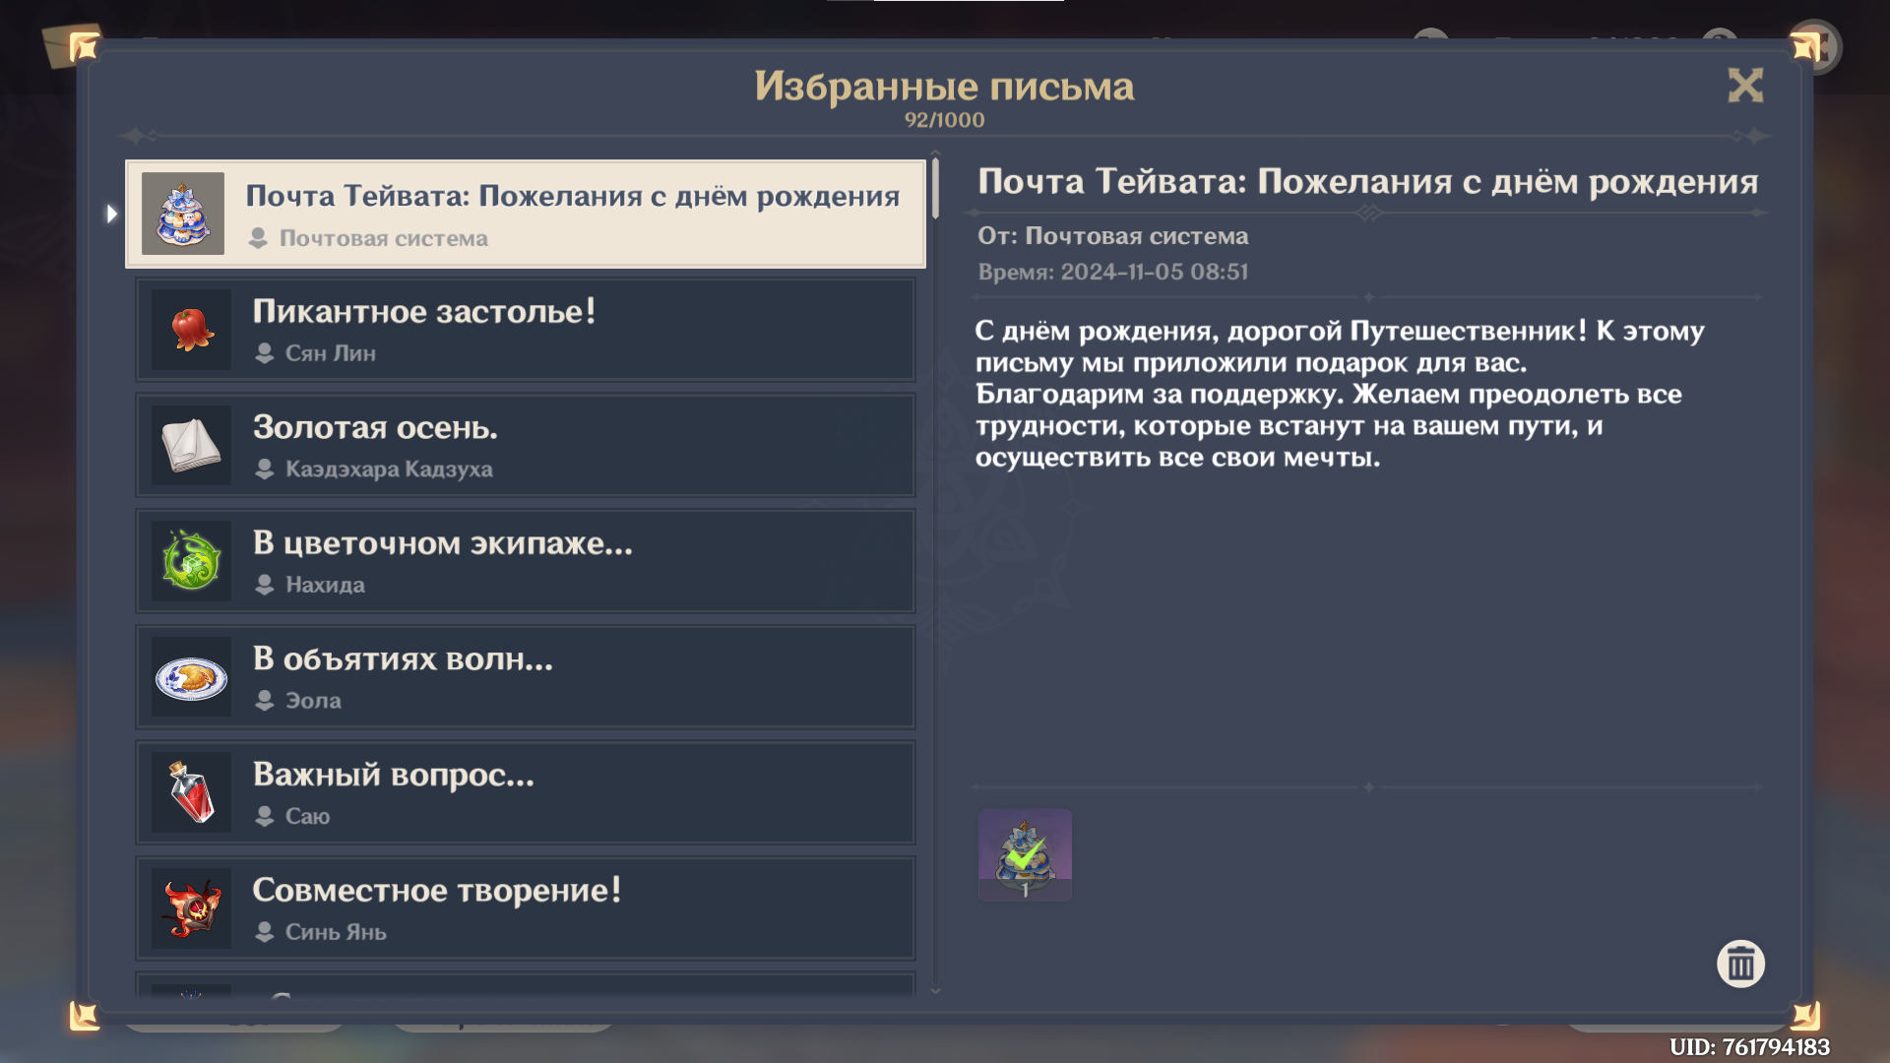Image resolution: width=1890 pixels, height=1063 pixels.
Task: Close the favorite letters window
Action: (1745, 86)
